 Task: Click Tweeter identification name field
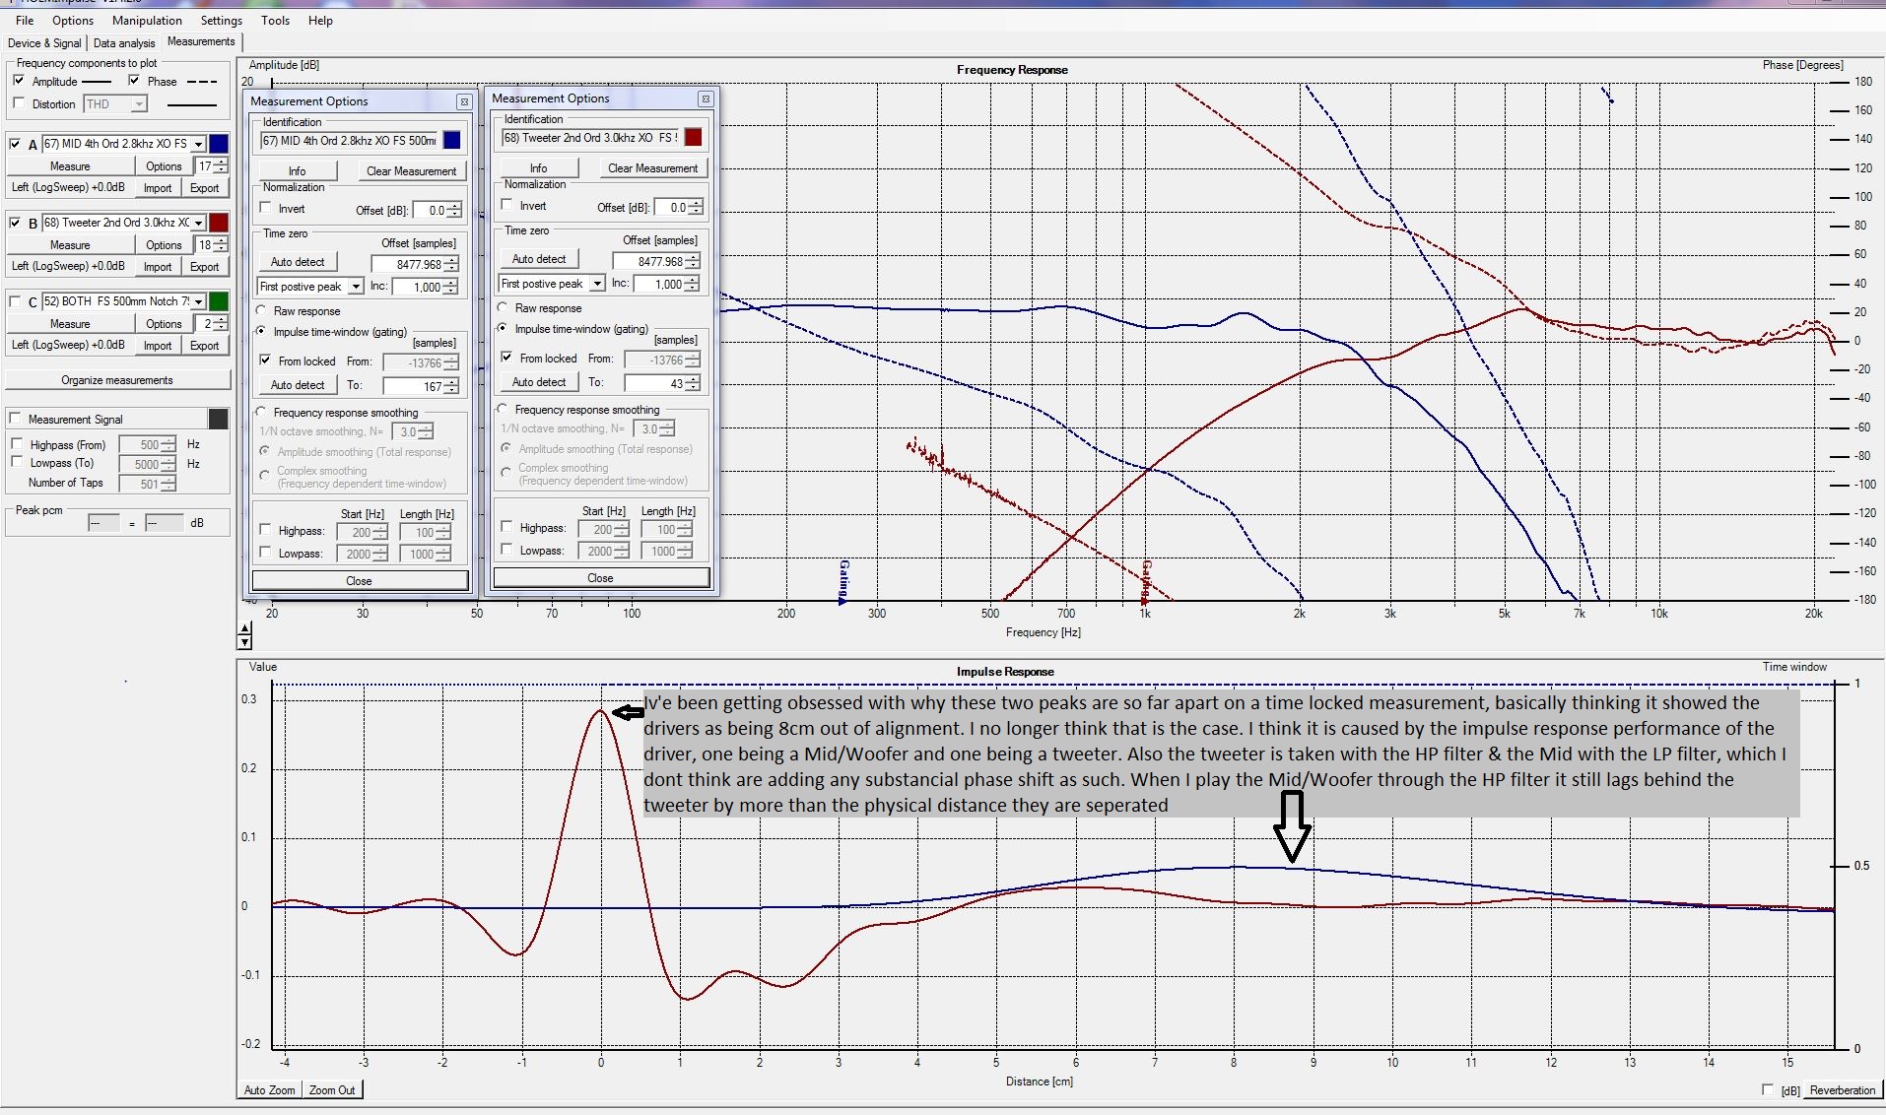[590, 138]
